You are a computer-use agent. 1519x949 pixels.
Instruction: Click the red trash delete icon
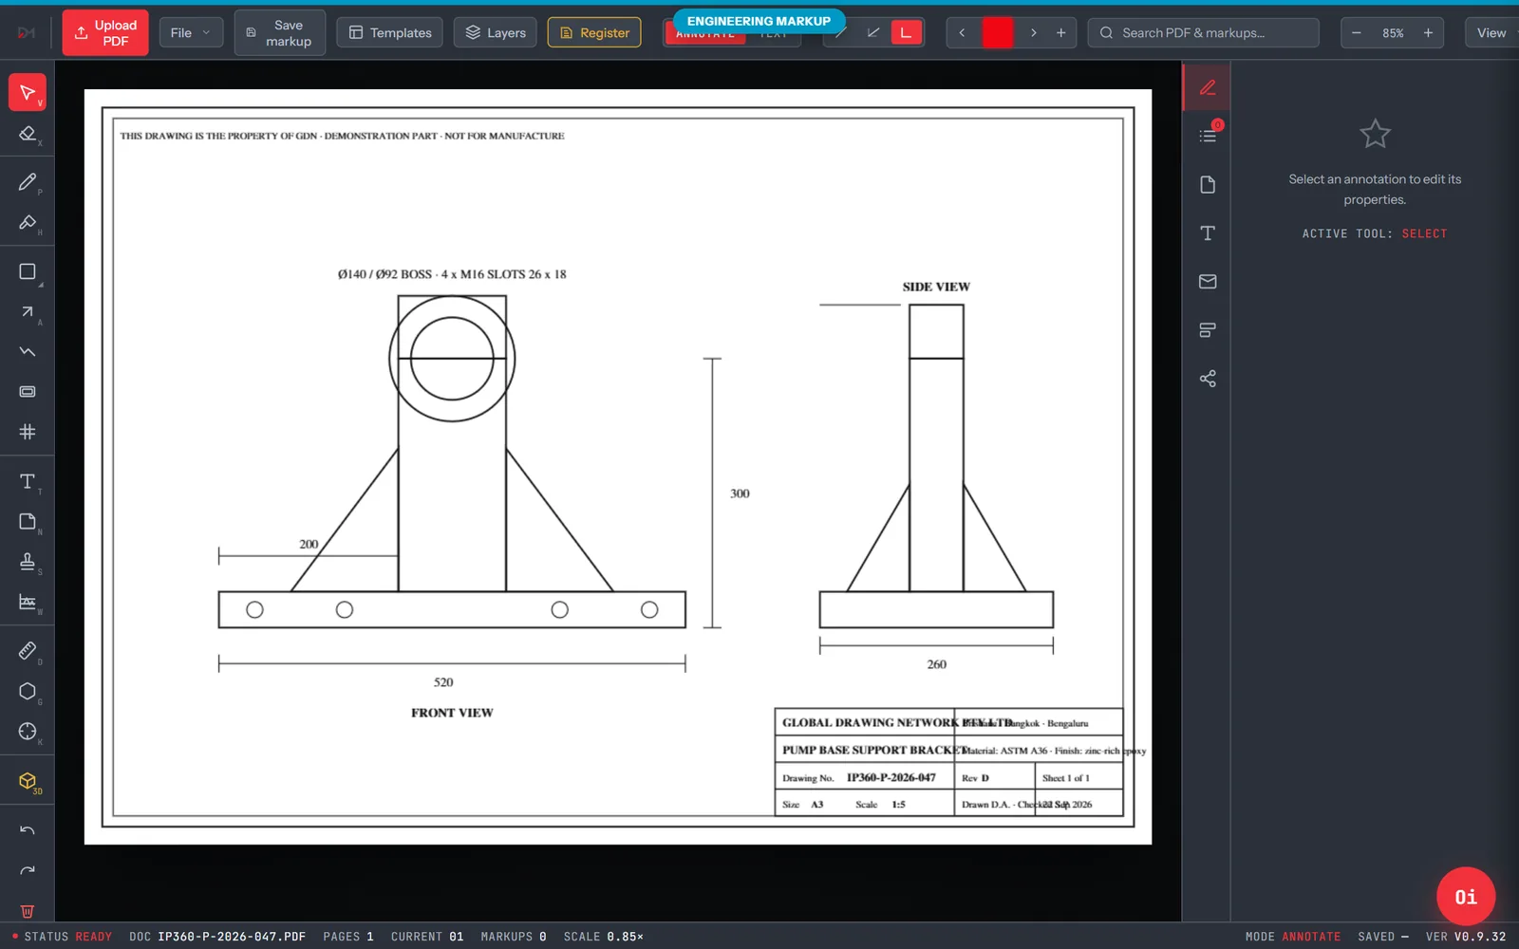(28, 911)
